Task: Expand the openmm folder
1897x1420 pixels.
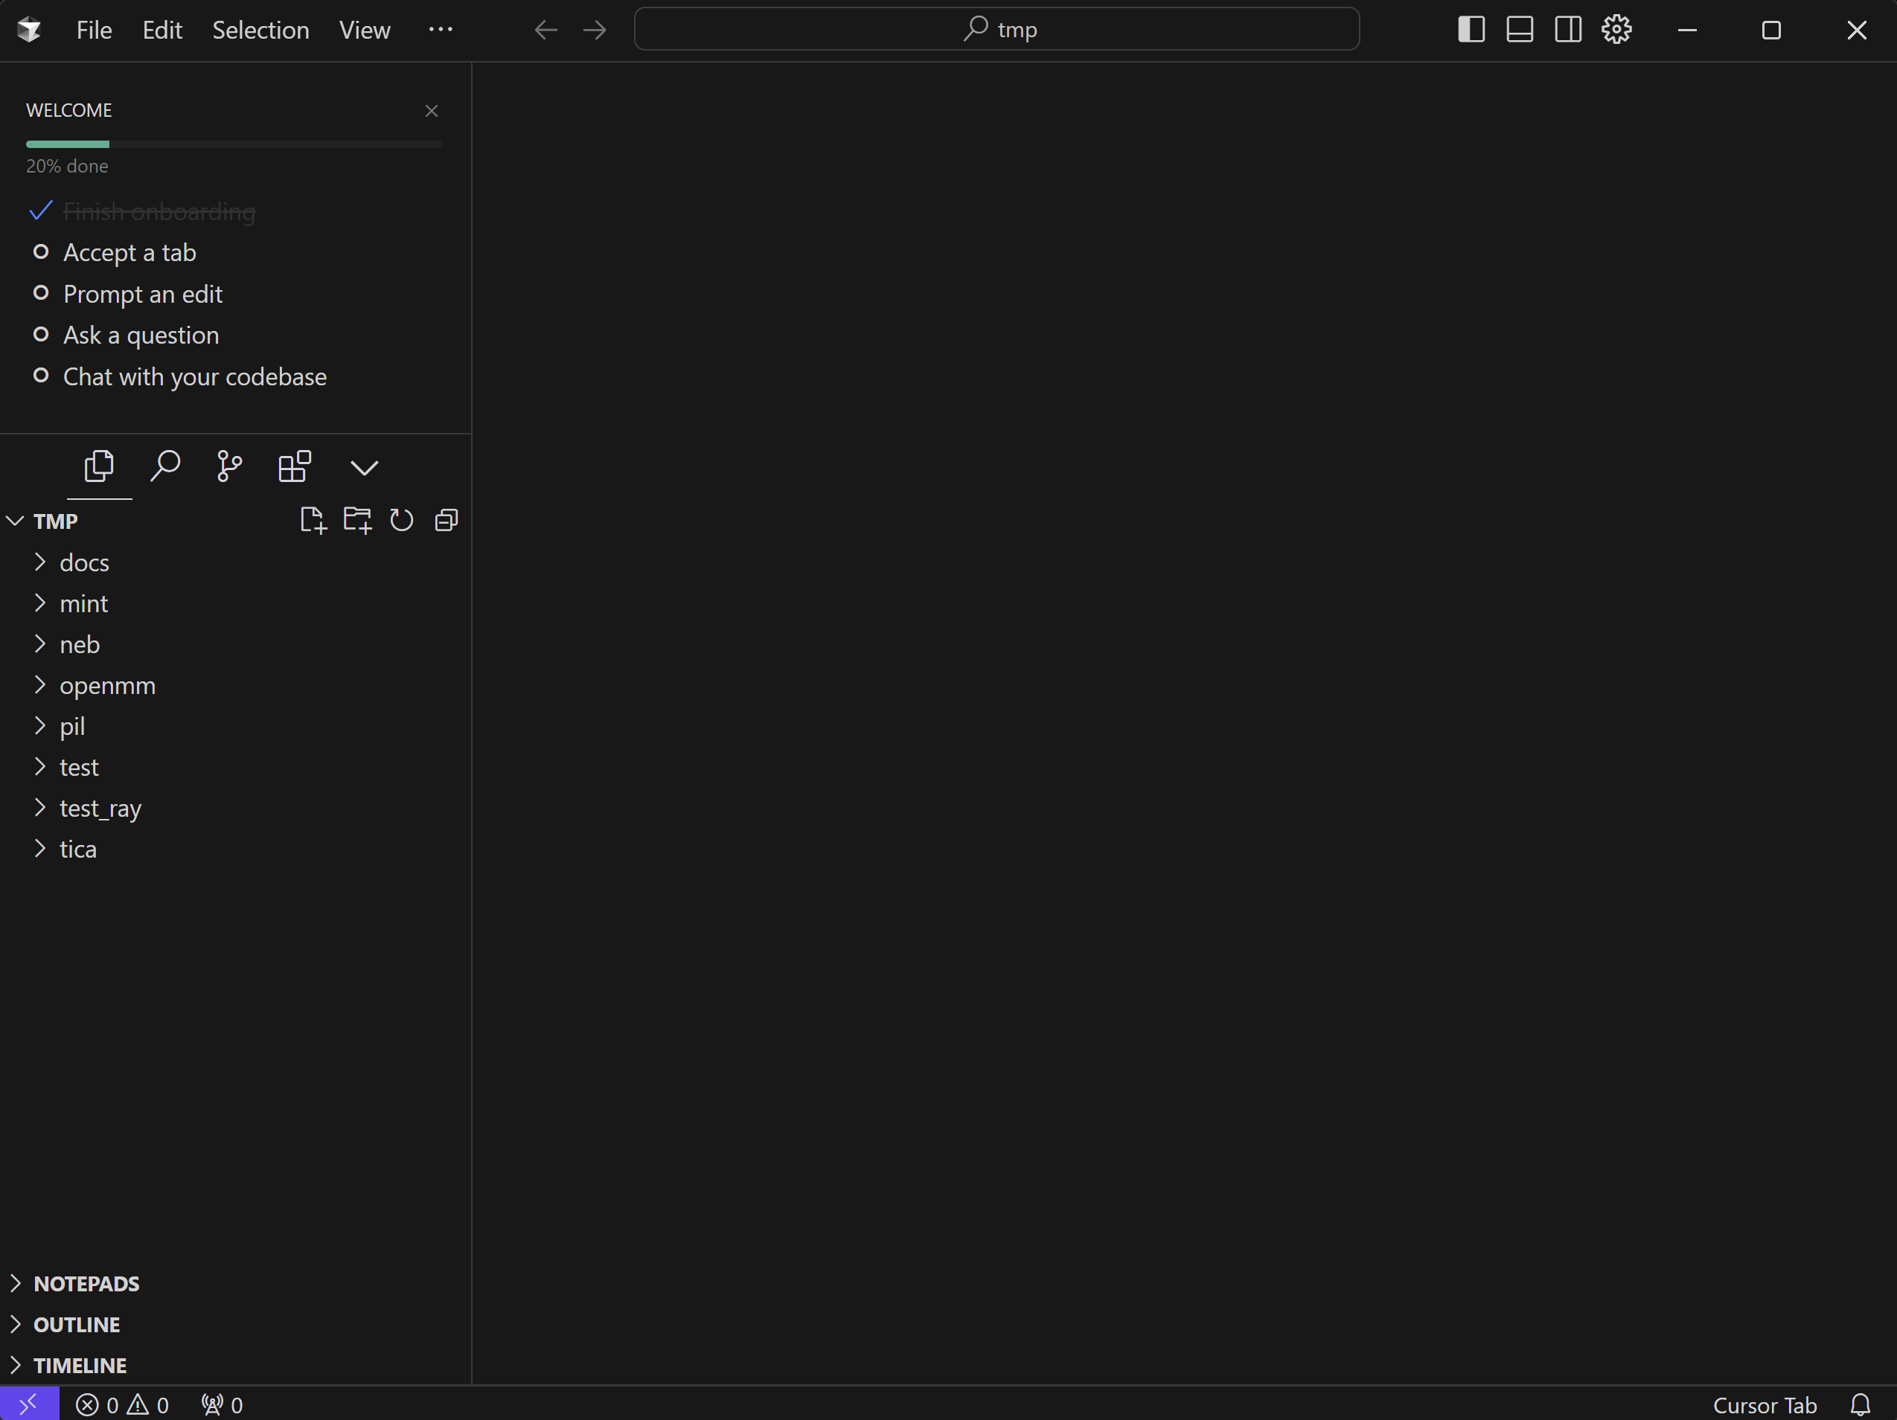Action: [107, 686]
